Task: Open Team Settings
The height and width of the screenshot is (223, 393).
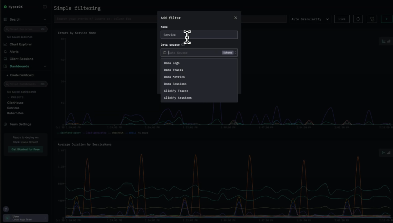Action: (20, 124)
